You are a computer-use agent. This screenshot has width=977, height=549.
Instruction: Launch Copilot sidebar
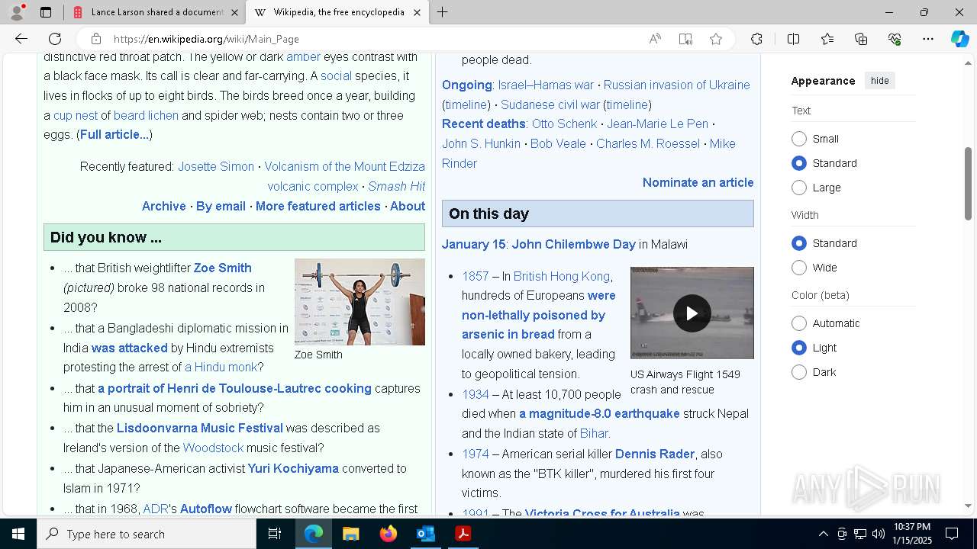click(x=959, y=39)
